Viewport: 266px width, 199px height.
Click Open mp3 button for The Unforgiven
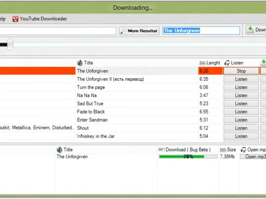pos(253,157)
